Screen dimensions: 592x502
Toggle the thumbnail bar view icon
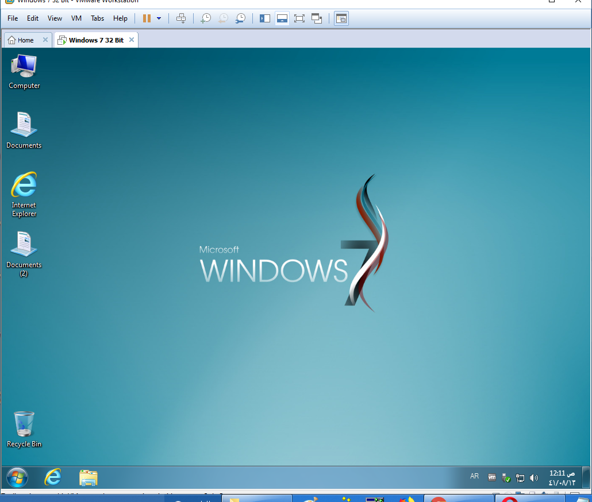282,18
